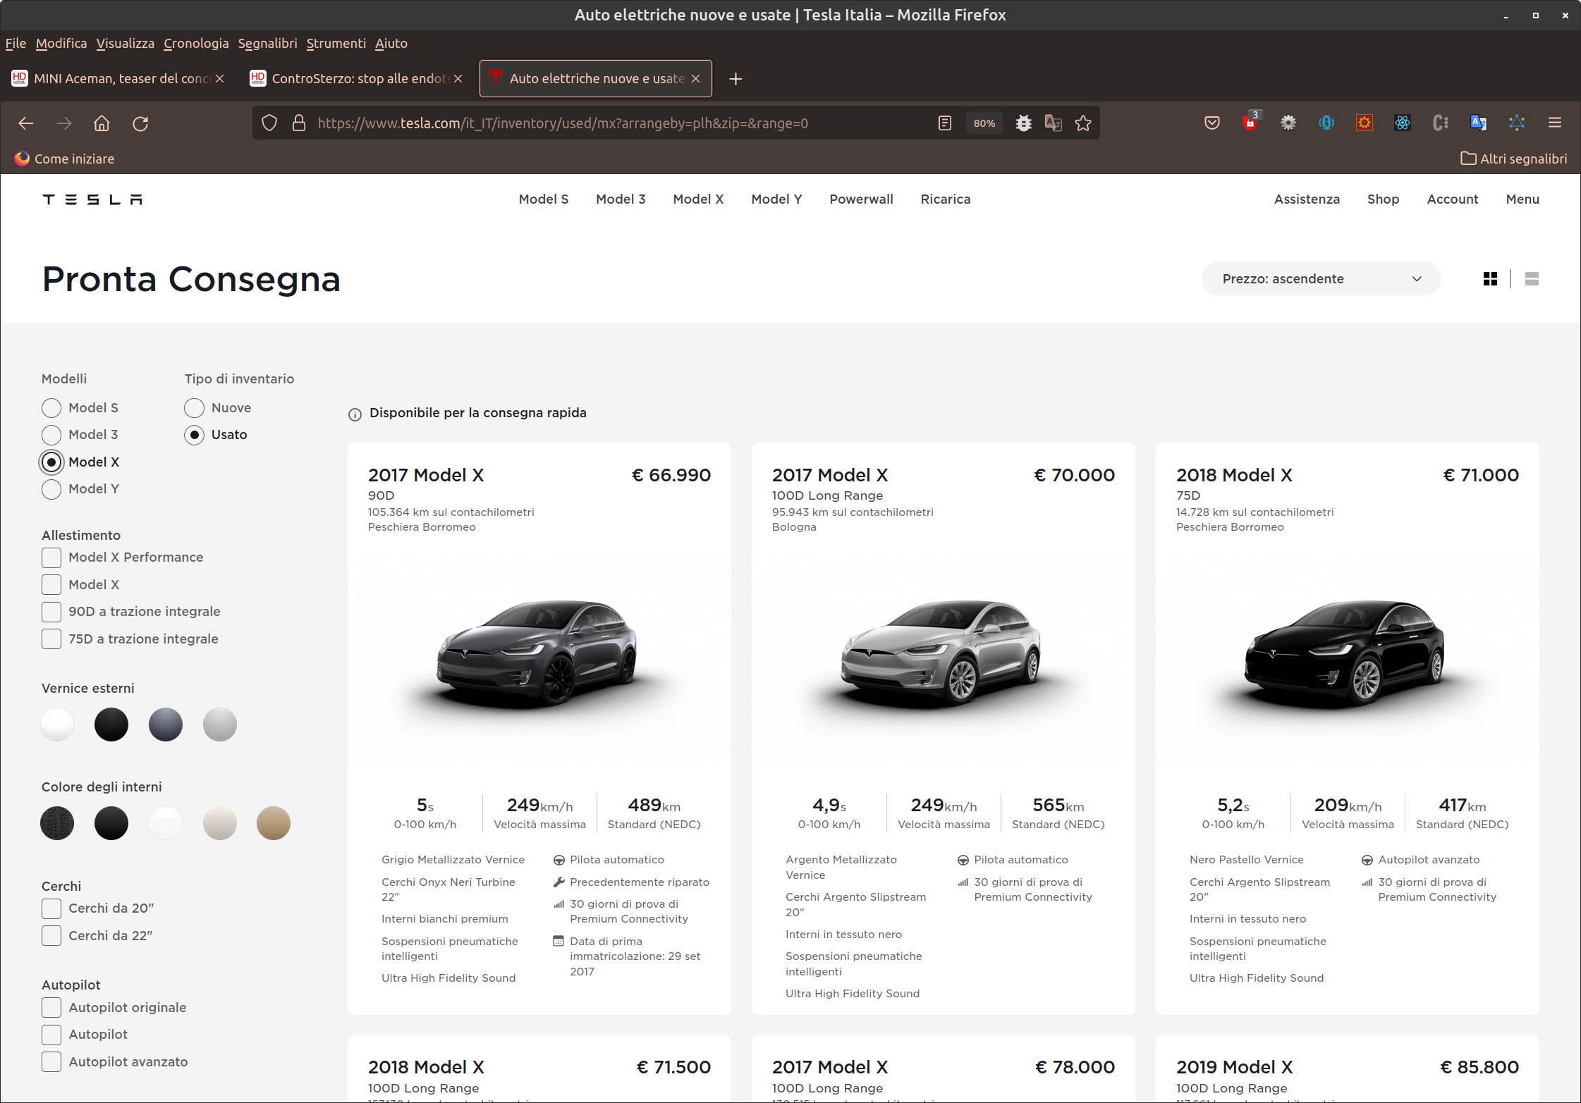Enable the 90D a trazione integrale filter
This screenshot has height=1103, width=1581.
point(51,612)
